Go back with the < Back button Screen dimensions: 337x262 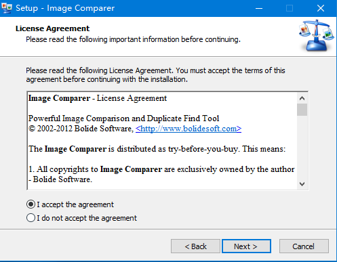point(195,246)
